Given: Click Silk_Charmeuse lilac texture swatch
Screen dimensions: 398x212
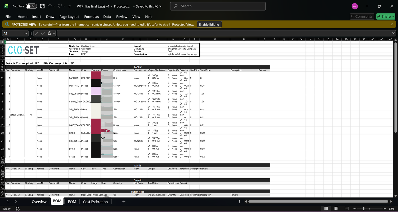Looking at the screenshot, I should pyautogui.click(x=96, y=91).
